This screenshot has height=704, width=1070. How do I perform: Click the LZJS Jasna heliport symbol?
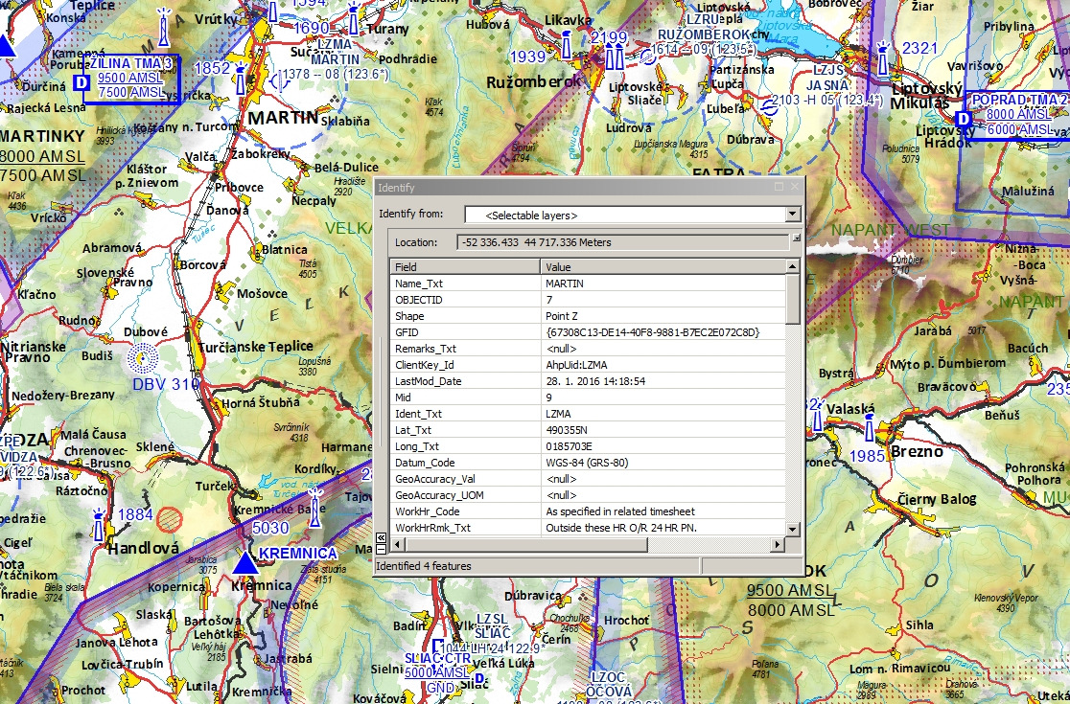tap(770, 107)
